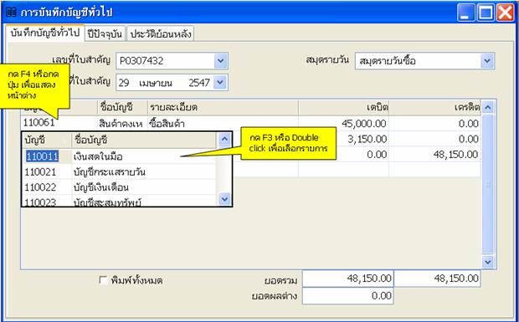
Task: Click the ซื้อสินค้า detail cell
Action: [x=223, y=123]
